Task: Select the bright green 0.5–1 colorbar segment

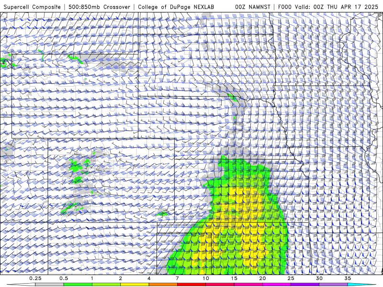Action: 78,285
